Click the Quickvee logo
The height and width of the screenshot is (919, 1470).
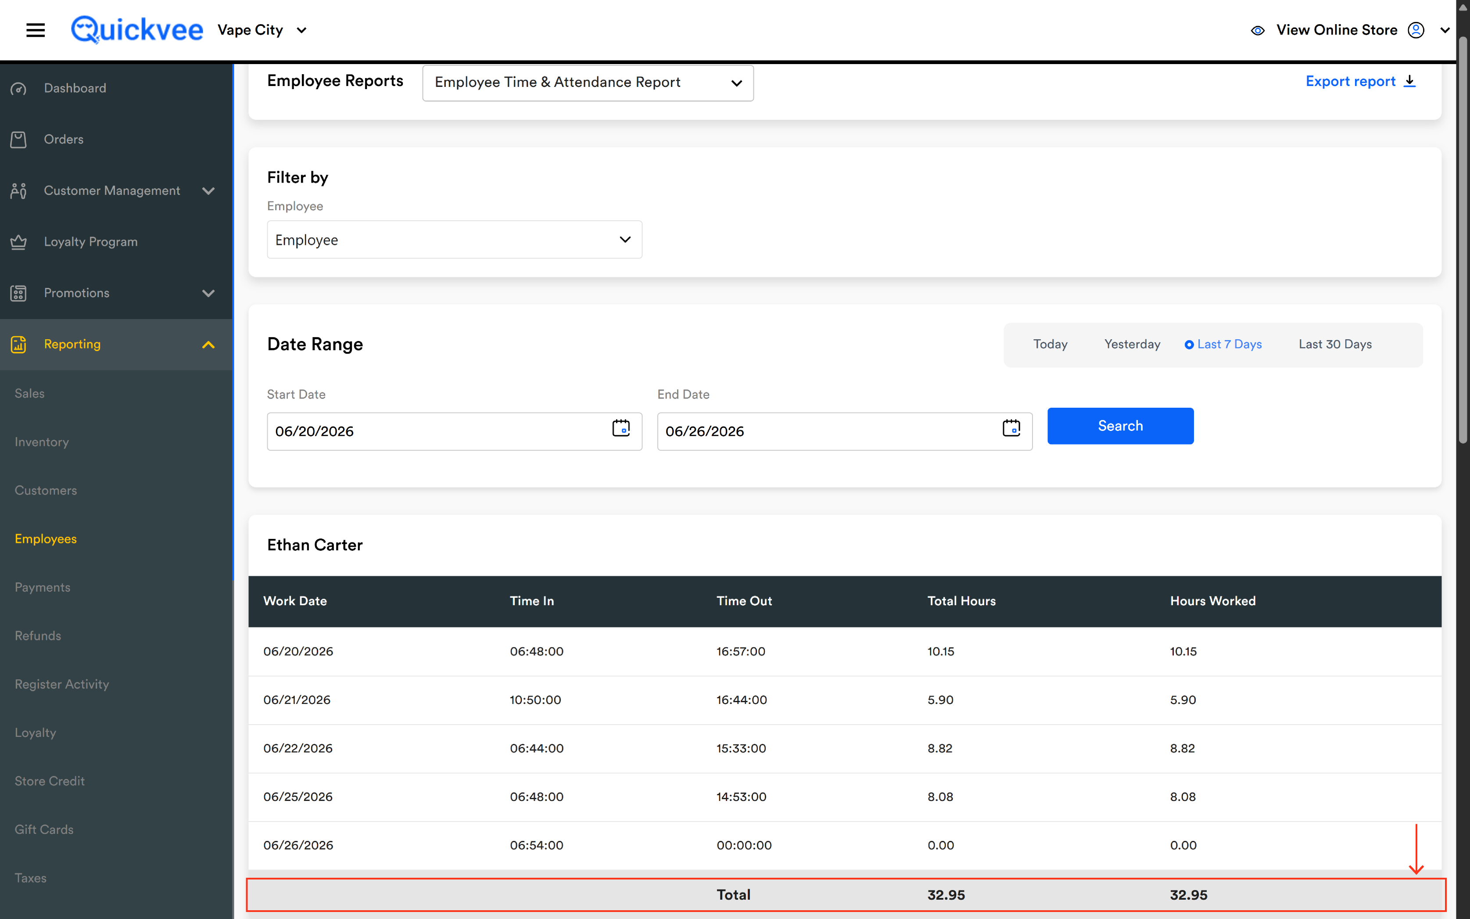point(137,30)
